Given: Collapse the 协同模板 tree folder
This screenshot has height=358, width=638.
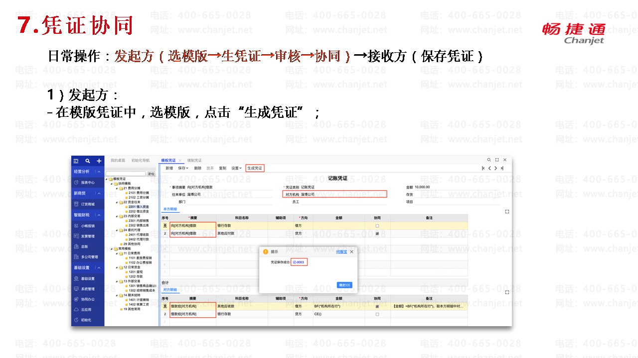Looking at the screenshot, I should point(111,183).
